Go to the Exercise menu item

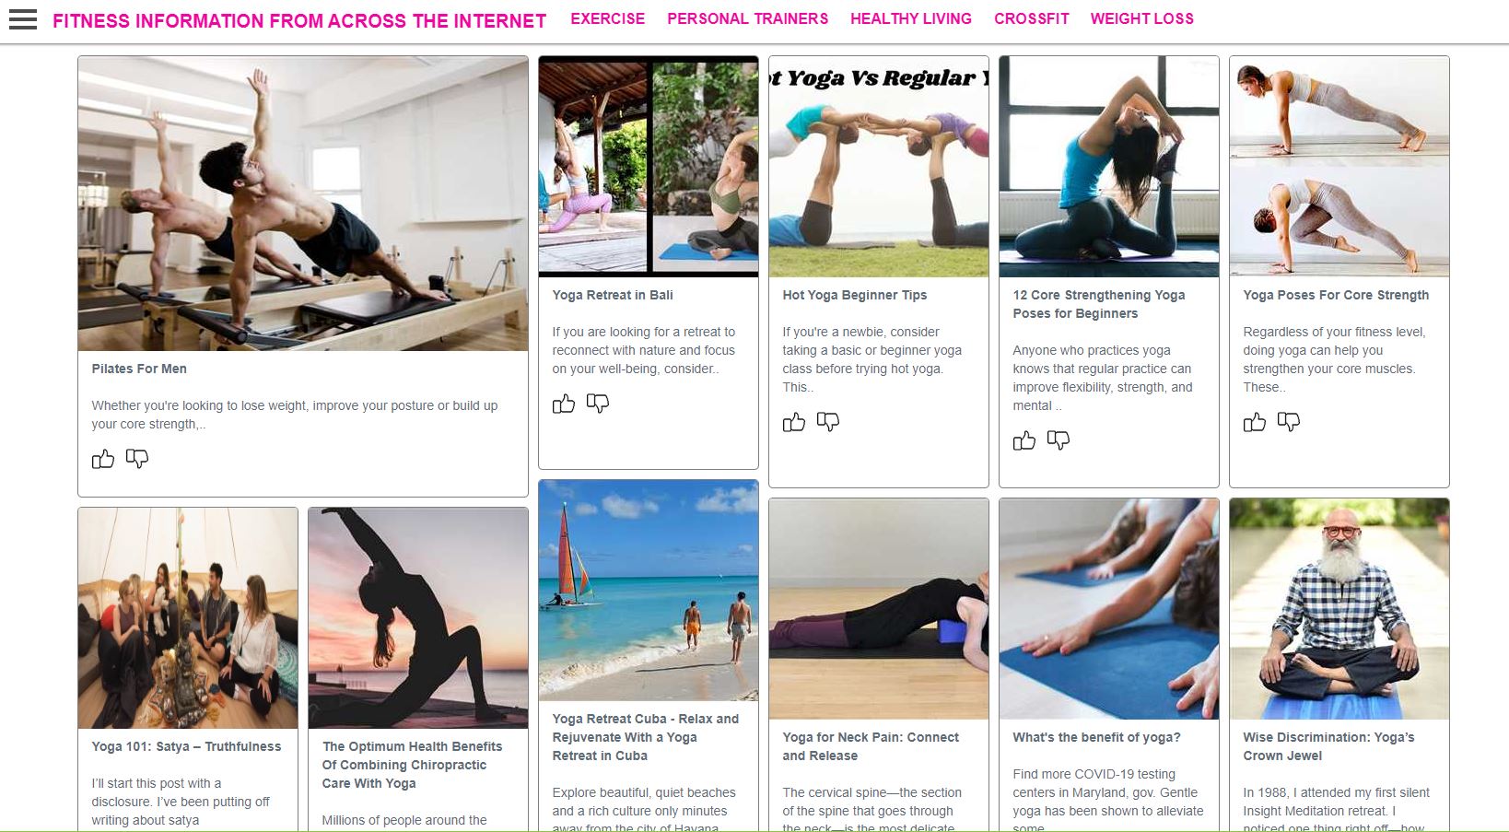click(607, 18)
